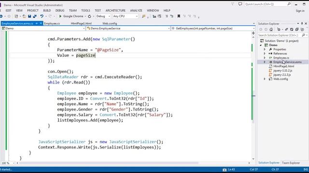
Task: Click the Solution Explorer search magnifier icon
Action: pos(304,35)
